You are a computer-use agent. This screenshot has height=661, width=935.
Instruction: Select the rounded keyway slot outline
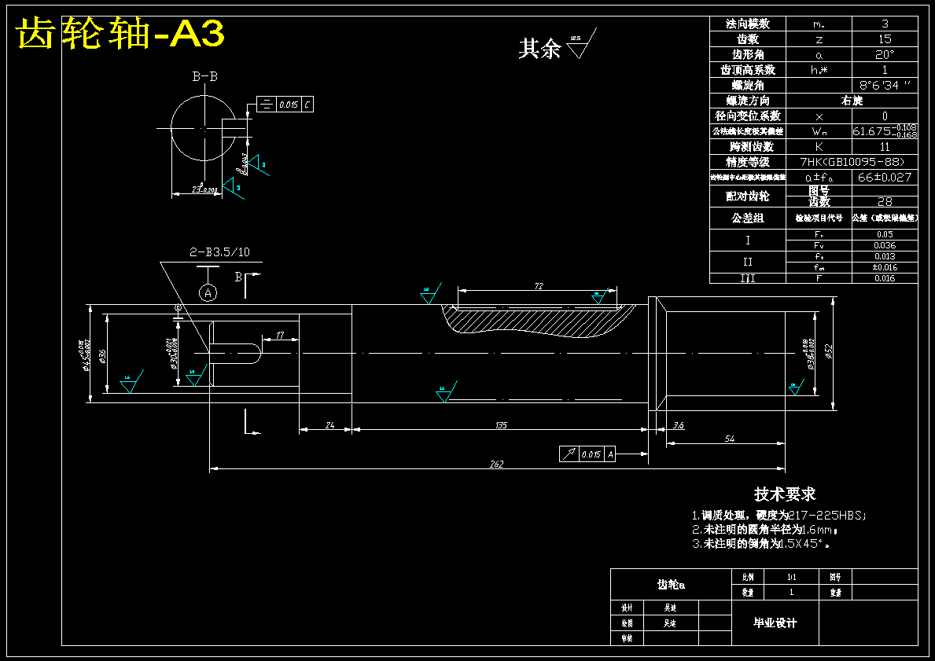[236, 354]
